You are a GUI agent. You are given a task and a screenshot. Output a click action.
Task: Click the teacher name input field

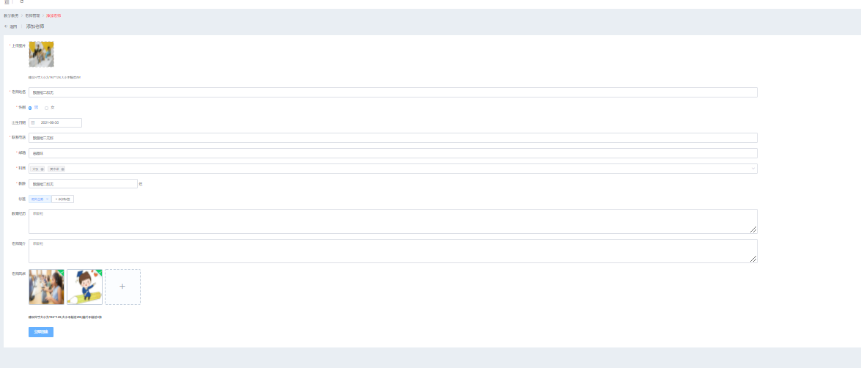click(393, 92)
